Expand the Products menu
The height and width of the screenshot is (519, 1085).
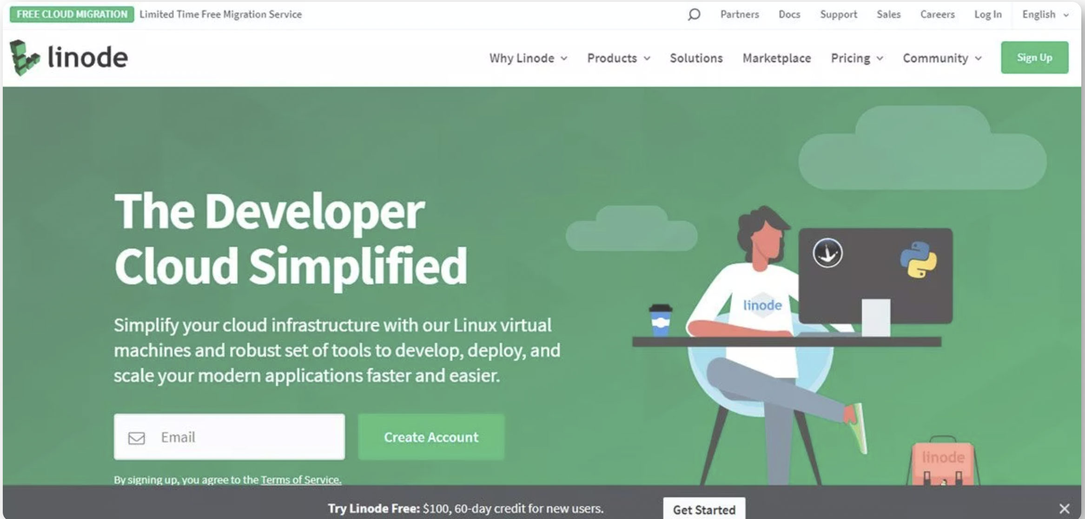(x=618, y=58)
